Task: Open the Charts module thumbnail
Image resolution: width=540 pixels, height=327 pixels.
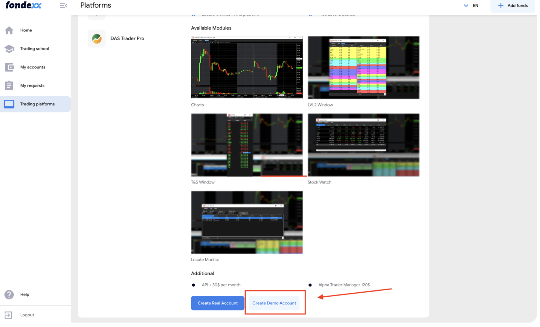Action: pyautogui.click(x=247, y=67)
